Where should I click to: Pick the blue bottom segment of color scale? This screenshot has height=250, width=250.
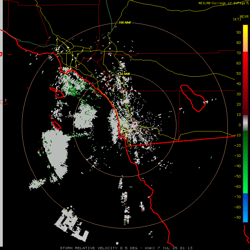pos(245,207)
